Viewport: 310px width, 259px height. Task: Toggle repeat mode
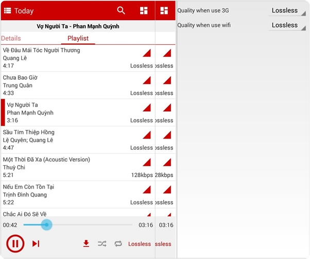[x=118, y=244]
